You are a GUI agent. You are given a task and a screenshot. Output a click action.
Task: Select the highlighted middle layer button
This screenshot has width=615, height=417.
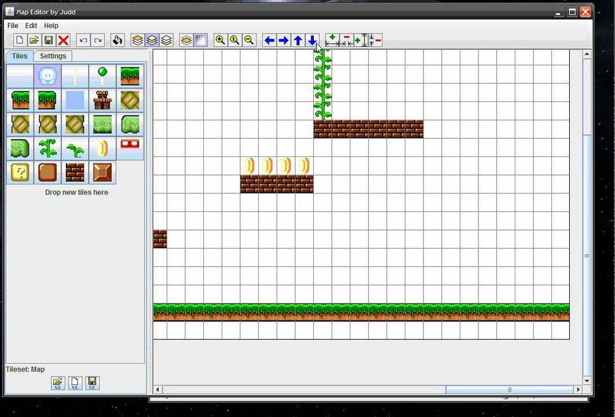pos(152,40)
